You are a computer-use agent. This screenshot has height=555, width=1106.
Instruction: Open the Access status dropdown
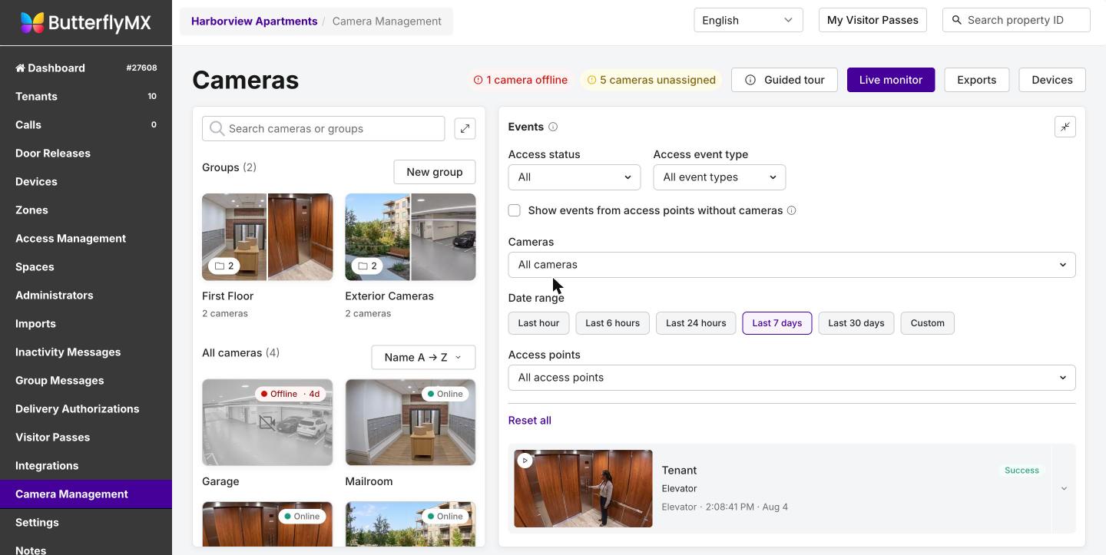pyautogui.click(x=575, y=177)
